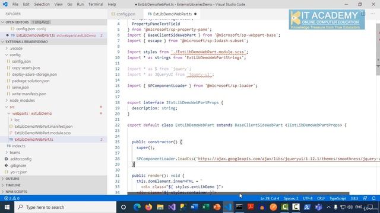Expand the Outline section
The image size is (380, 213).
point(53,179)
